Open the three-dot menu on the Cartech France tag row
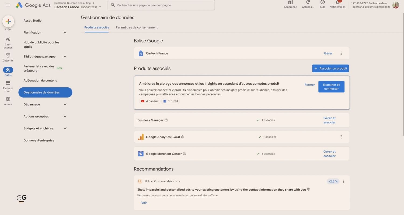 pos(341,53)
